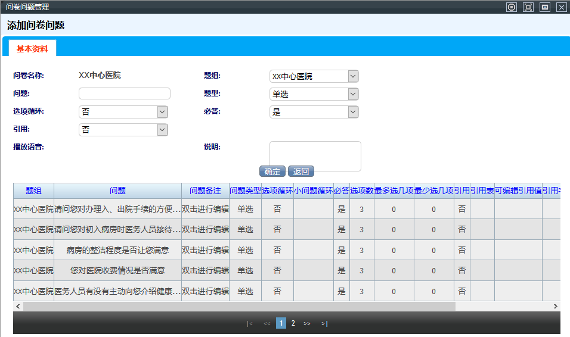
Task: Jump to the first page of results
Action: click(x=250, y=323)
